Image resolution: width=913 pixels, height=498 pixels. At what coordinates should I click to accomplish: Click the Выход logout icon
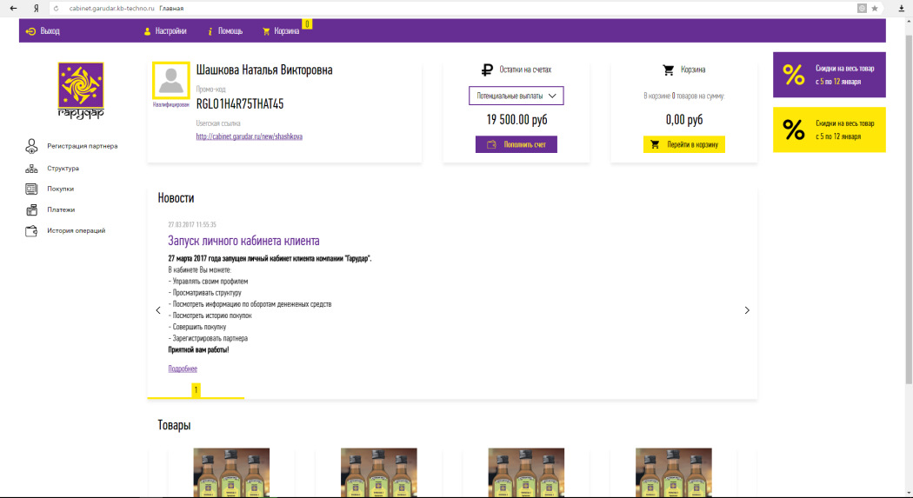pyautogui.click(x=30, y=30)
